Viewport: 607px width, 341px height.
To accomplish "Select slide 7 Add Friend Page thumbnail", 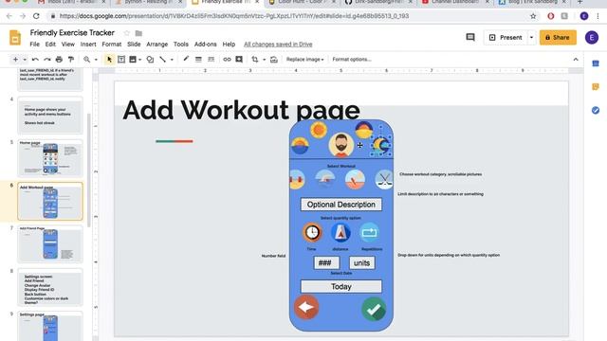I will 50,244.
